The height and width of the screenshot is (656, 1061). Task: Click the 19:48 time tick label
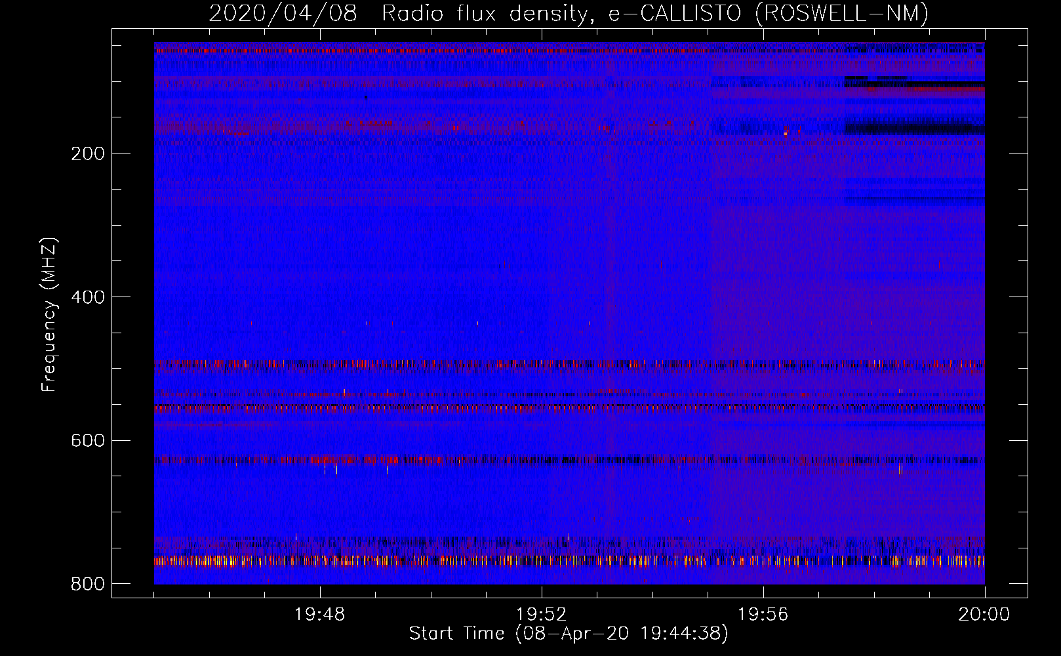pos(320,615)
